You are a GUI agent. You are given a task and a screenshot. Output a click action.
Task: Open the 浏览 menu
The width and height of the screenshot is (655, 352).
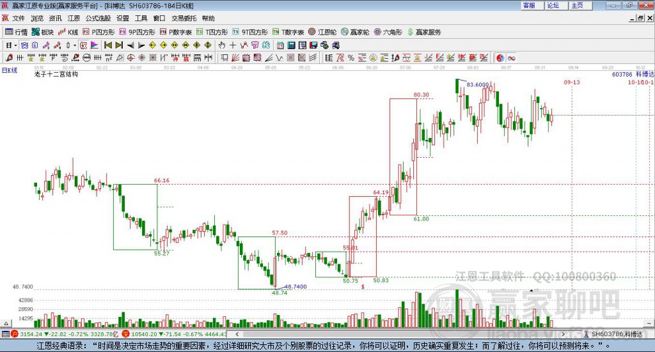(x=36, y=19)
